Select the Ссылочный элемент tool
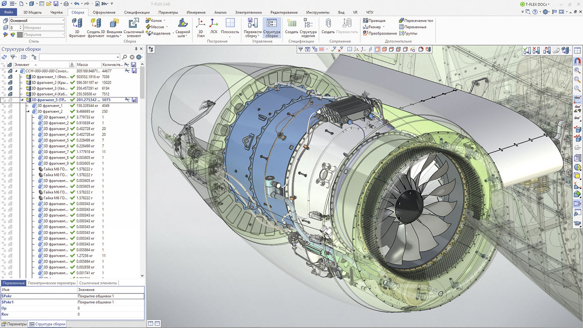583x328 pixels. tap(134, 28)
